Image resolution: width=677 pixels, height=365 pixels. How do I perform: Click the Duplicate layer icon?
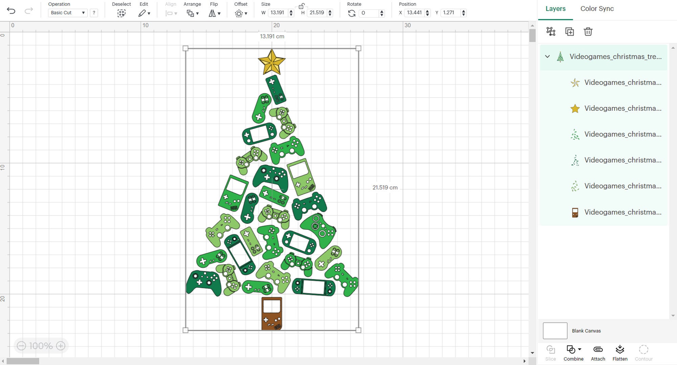(x=570, y=31)
